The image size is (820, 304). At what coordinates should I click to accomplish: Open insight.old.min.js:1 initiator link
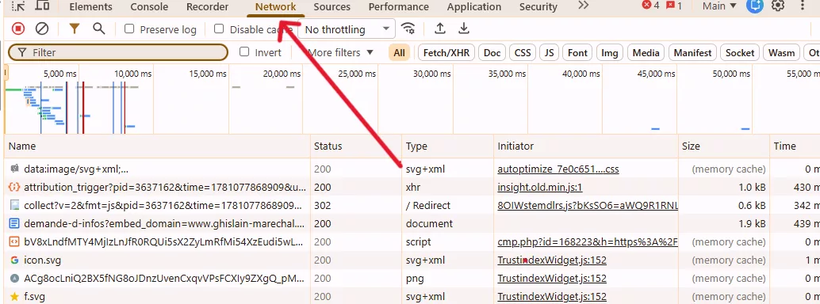(x=540, y=188)
